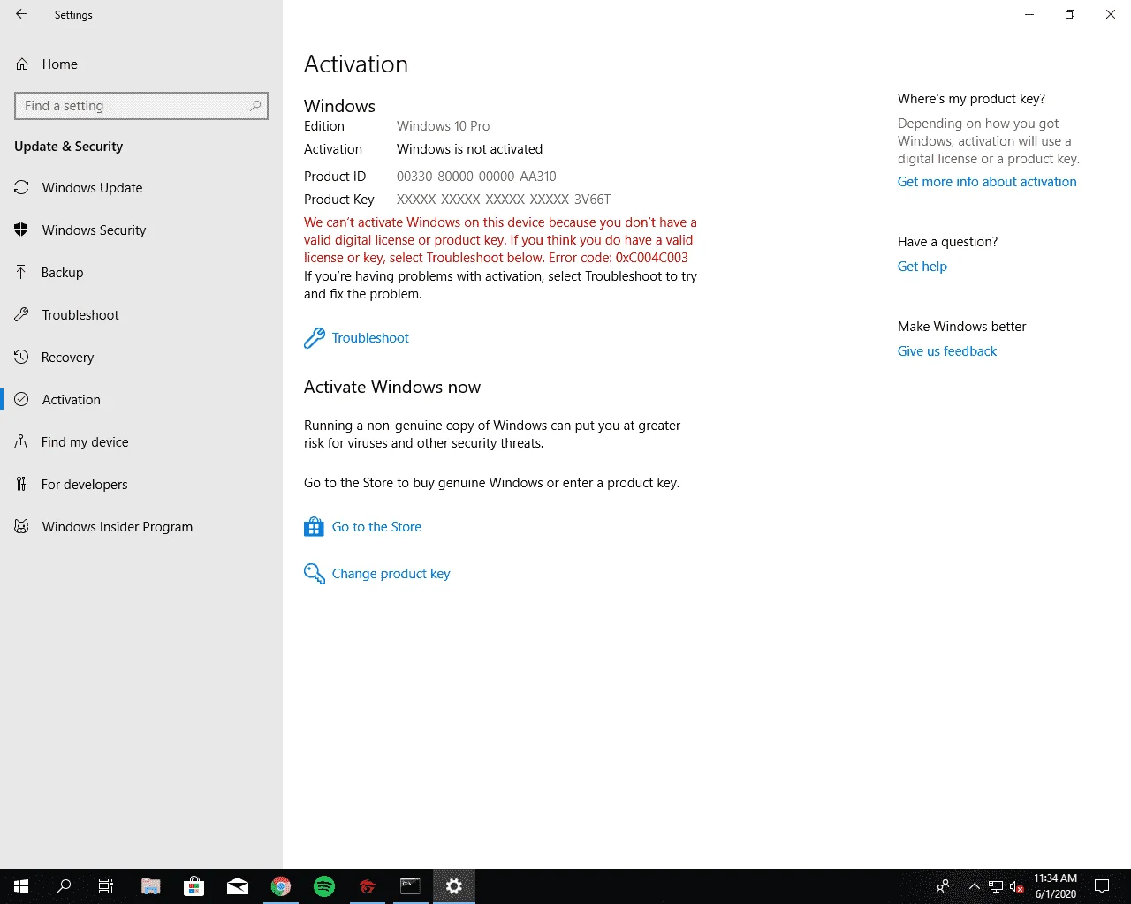The height and width of the screenshot is (904, 1131).
Task: Open the For developers section
Action: tap(141, 485)
